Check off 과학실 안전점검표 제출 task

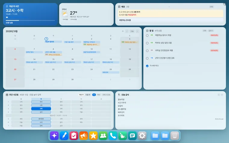pyautogui.click(x=147, y=51)
